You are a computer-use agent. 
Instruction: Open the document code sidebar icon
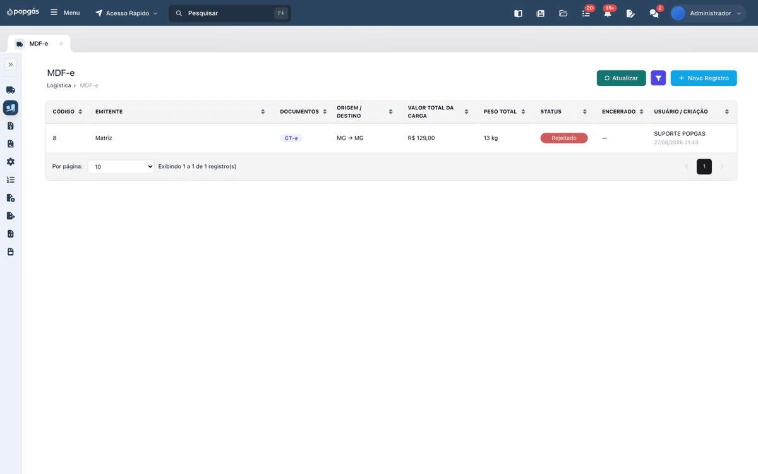point(11,234)
